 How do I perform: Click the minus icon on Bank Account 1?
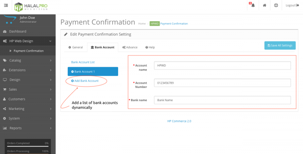(x=73, y=71)
